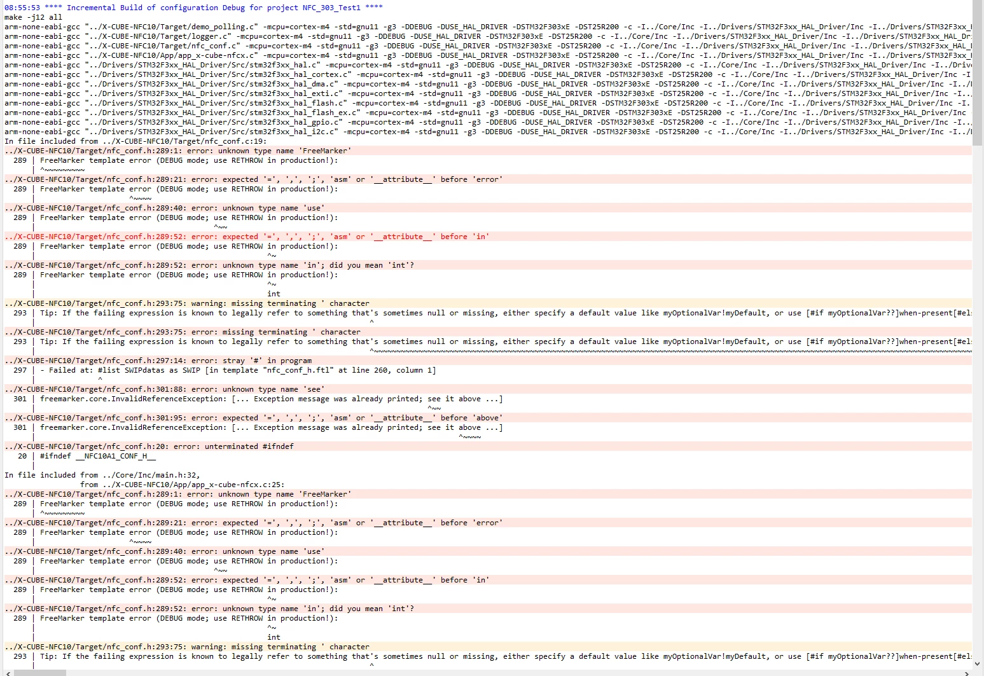Open the 301:95 error before 'above'

pyautogui.click(x=488, y=418)
